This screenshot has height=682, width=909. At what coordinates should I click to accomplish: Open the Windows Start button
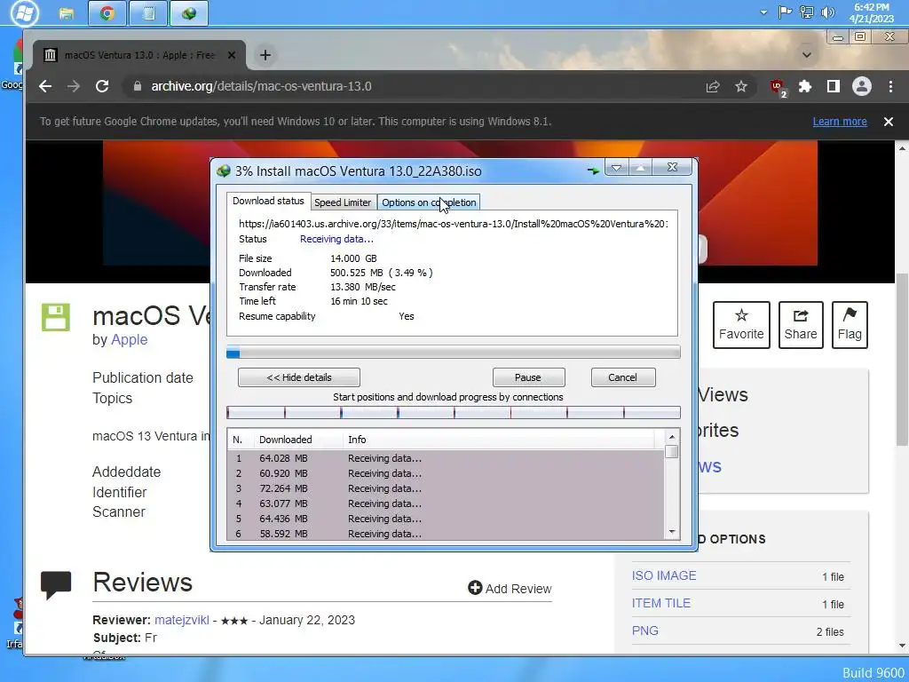coord(24,12)
